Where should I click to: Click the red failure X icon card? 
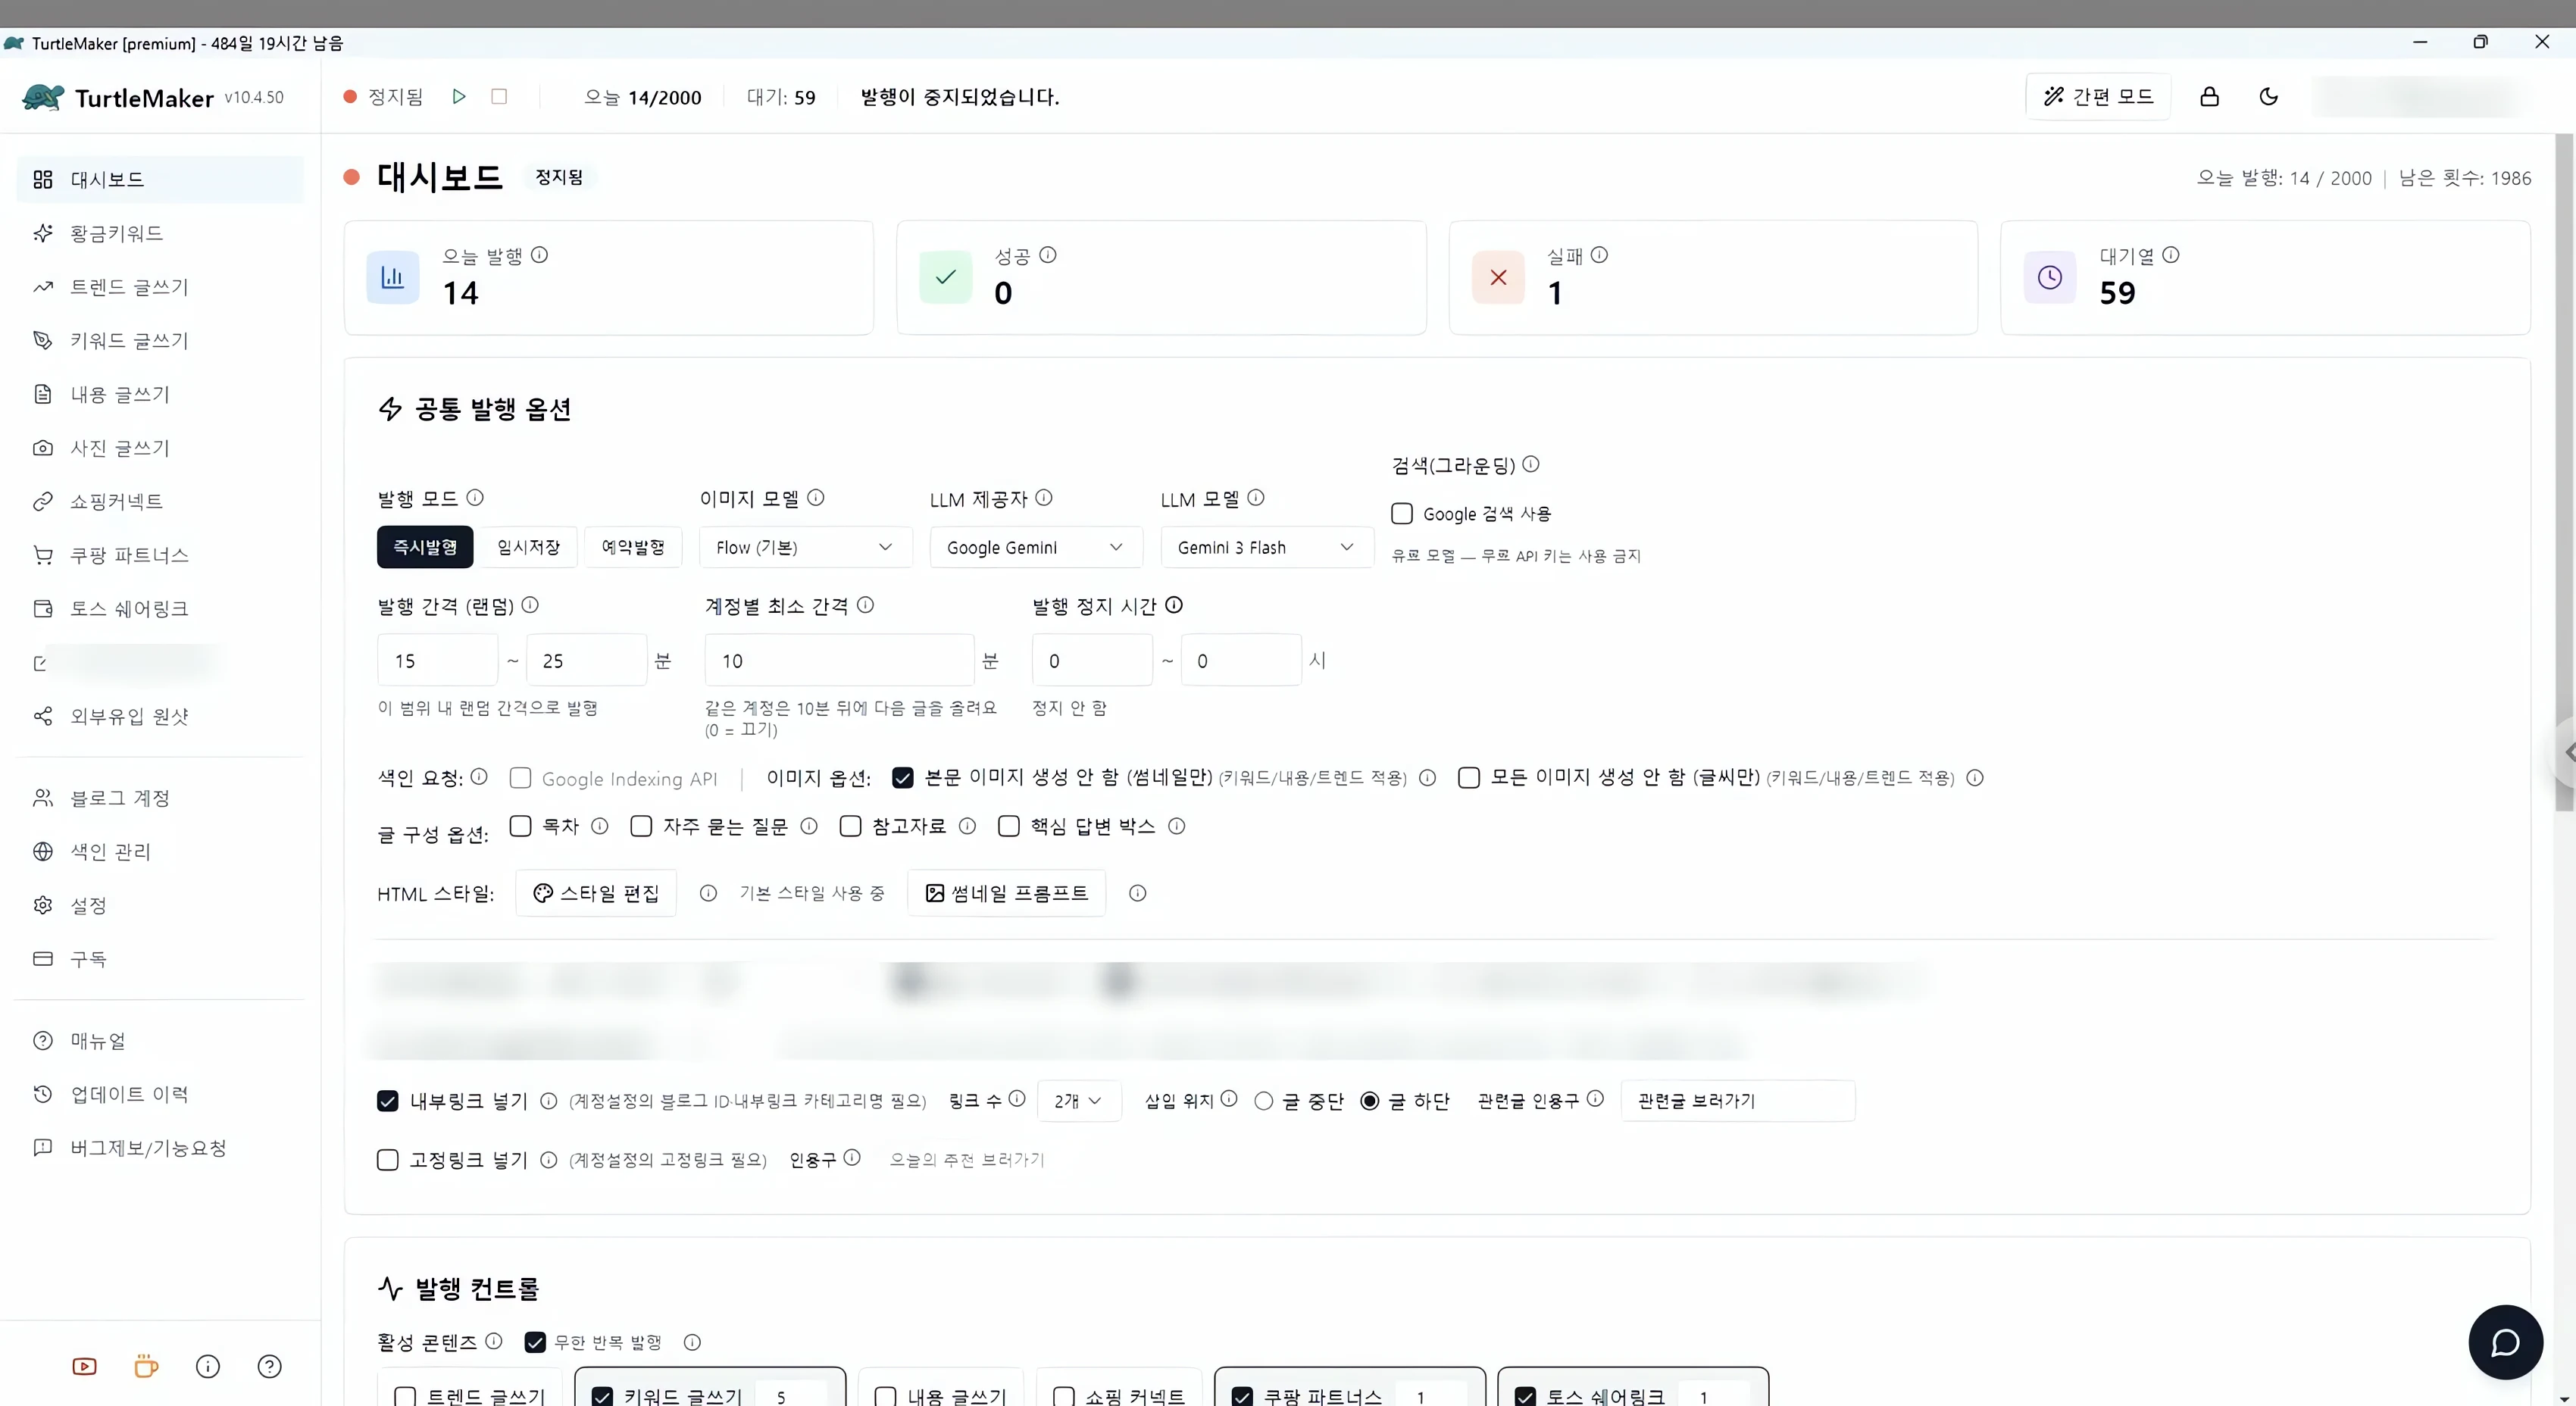click(1498, 277)
